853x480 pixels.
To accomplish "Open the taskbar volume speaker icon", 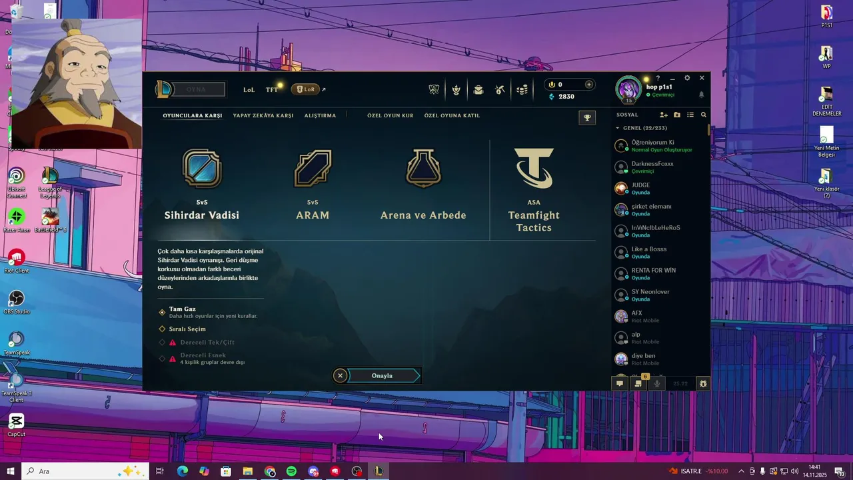I will point(794,471).
